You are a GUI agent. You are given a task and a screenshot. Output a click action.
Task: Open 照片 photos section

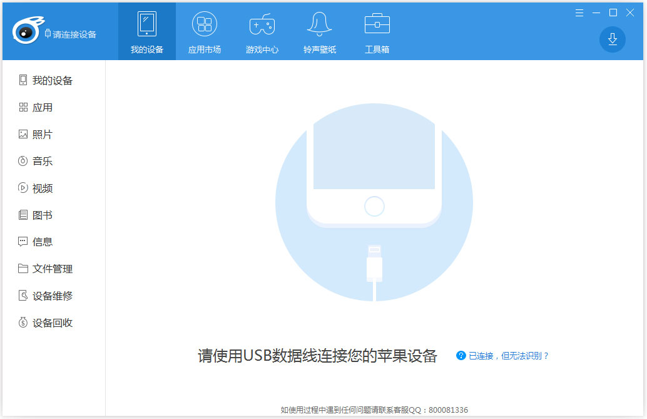(43, 134)
